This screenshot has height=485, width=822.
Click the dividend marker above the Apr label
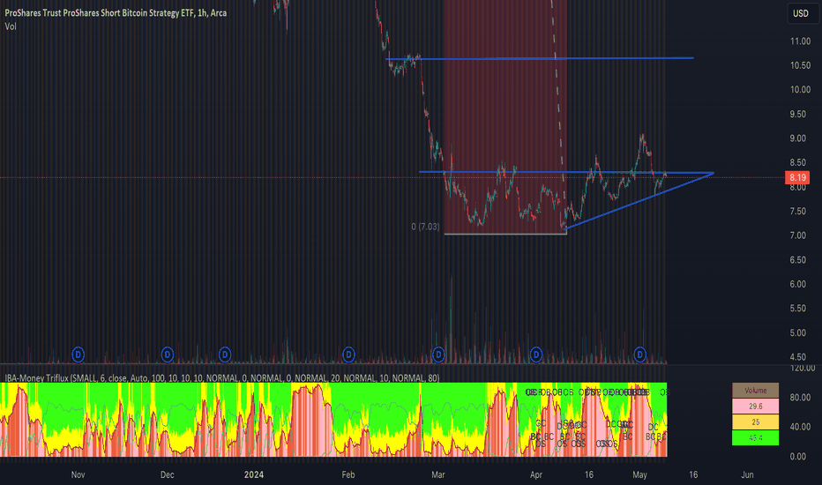click(535, 355)
